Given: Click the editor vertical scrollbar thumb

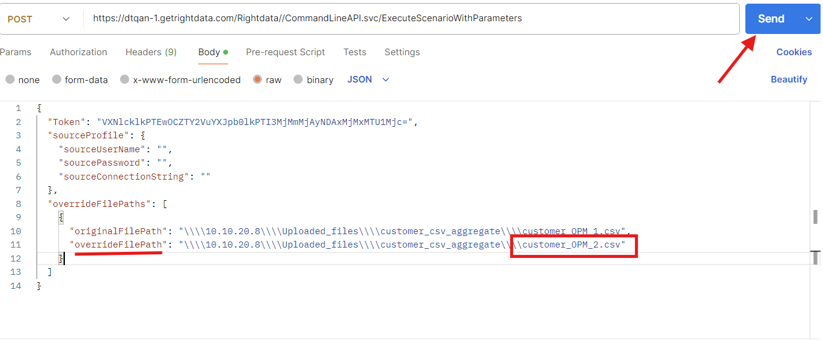Looking at the screenshot, I should pyautogui.click(x=816, y=217).
